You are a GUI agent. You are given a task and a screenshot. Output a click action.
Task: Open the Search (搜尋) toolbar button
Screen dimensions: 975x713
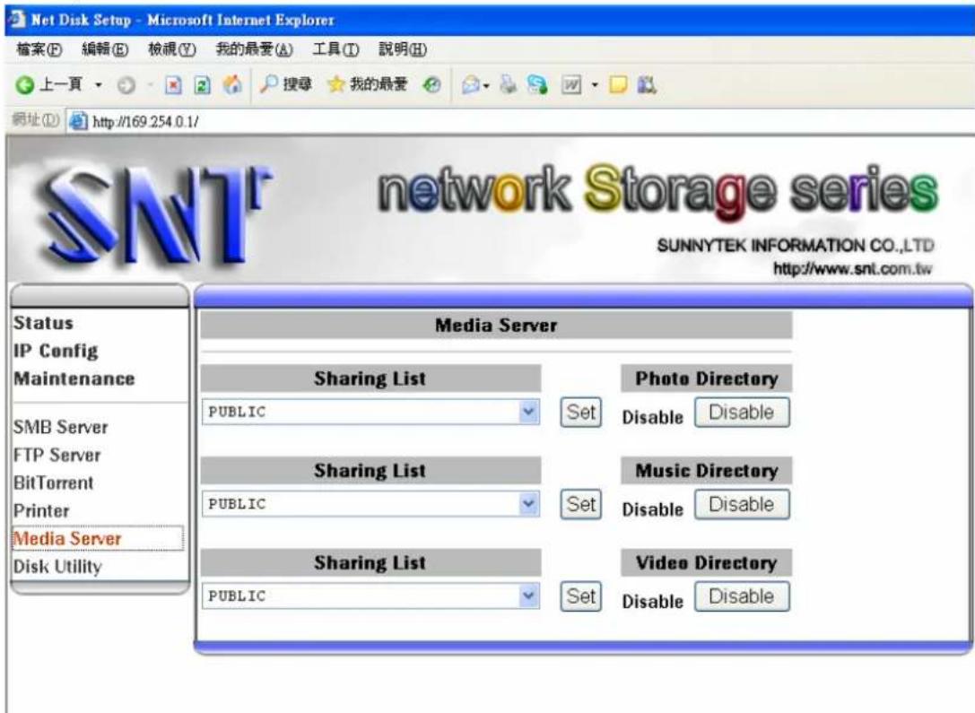point(285,84)
